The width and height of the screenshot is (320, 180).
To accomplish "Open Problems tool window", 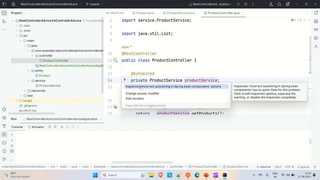I will tap(4, 151).
